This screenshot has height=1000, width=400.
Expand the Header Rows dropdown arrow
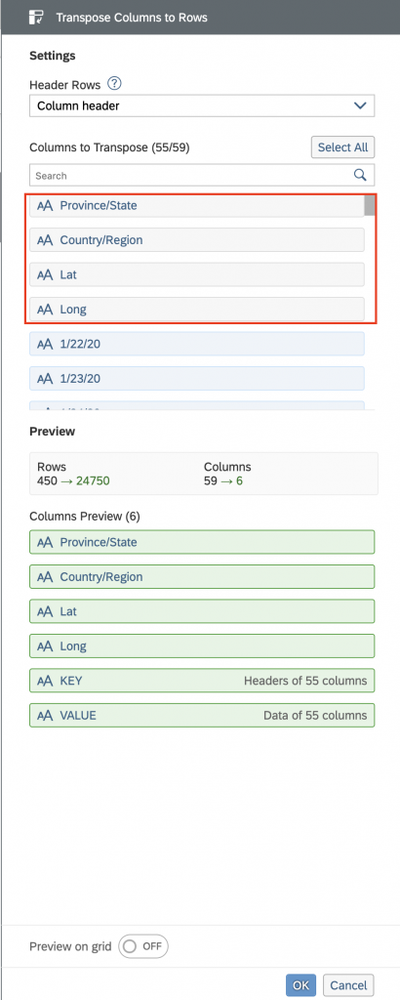361,105
